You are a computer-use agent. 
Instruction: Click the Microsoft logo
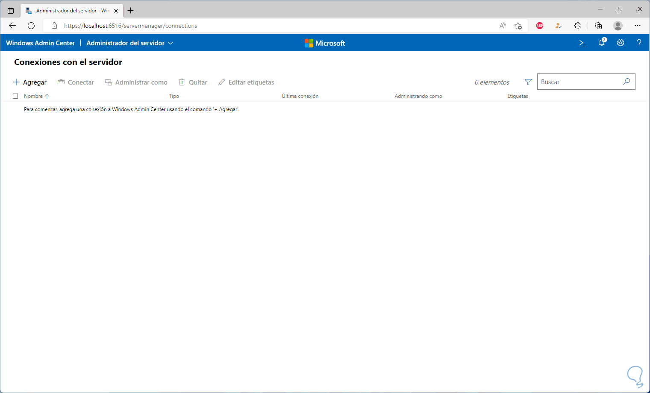pos(325,43)
